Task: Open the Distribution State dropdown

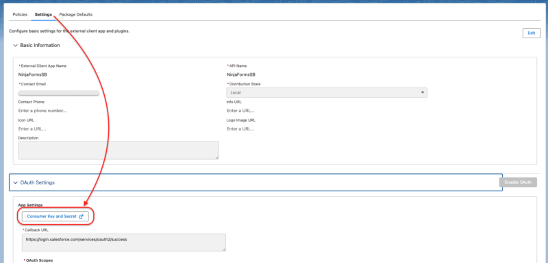Action: pyautogui.click(x=327, y=93)
